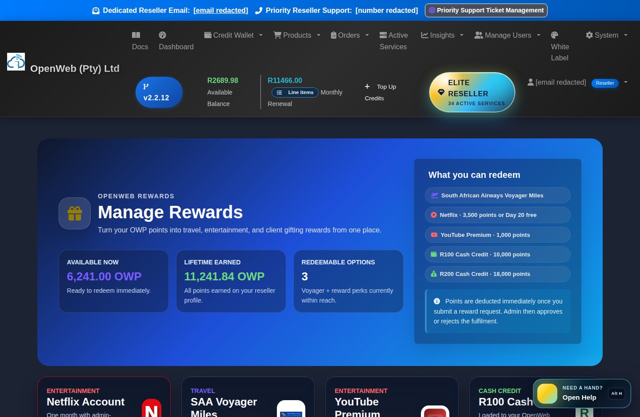The height and width of the screenshot is (417, 640).
Task: Click Top Up Credits link
Action: [x=380, y=92]
